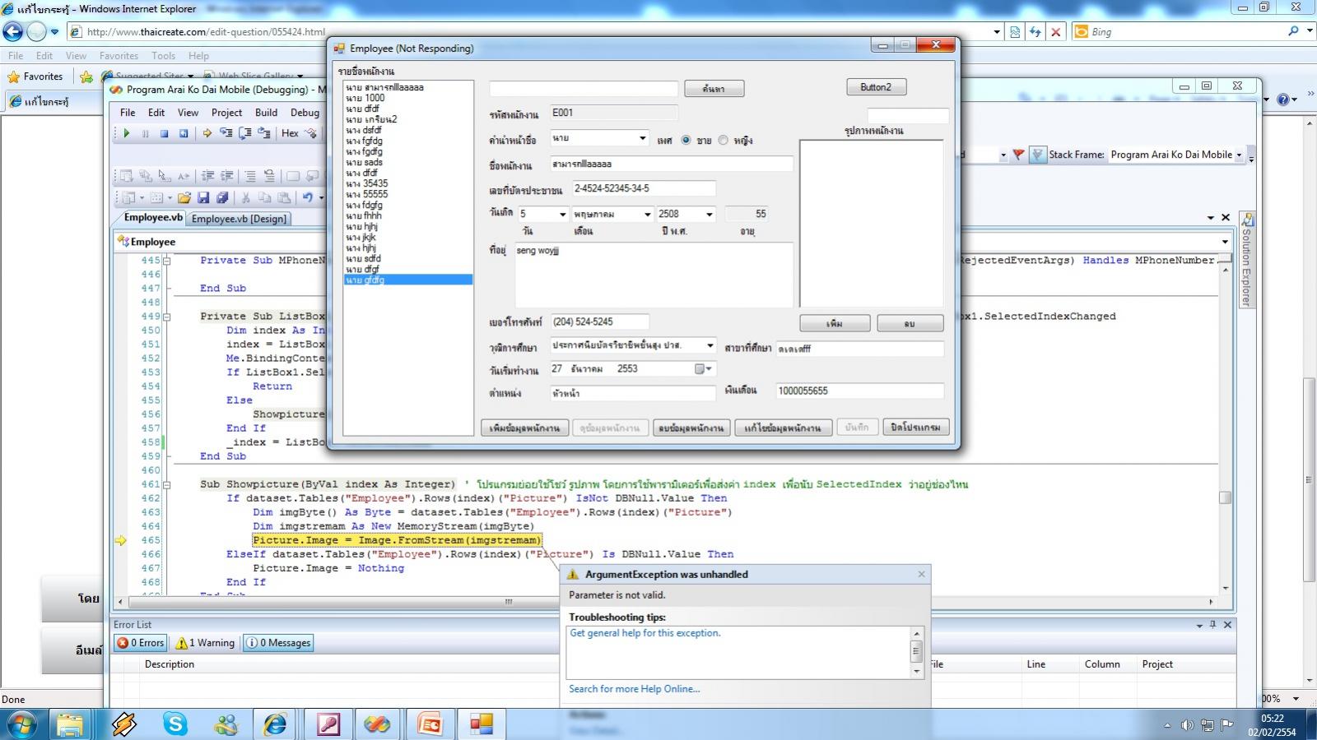Click Get general help for this exception
The height and width of the screenshot is (740, 1317).
[x=645, y=633]
